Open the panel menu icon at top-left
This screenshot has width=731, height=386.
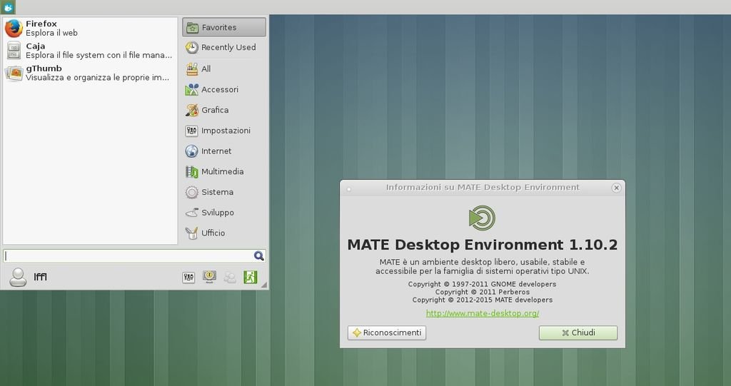tap(9, 7)
